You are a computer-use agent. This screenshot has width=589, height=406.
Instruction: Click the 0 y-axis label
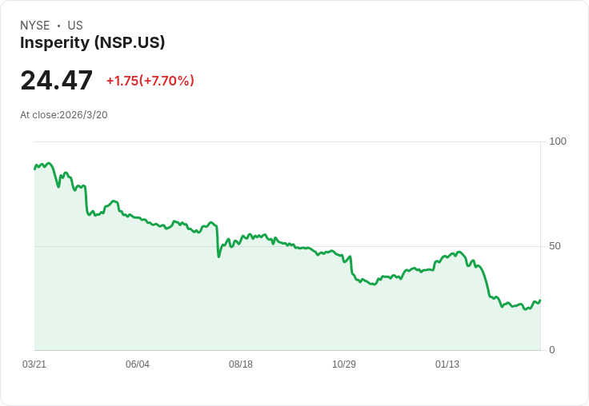pyautogui.click(x=552, y=350)
